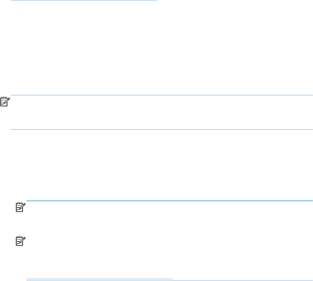The width and height of the screenshot is (313, 281).
Task: Click the short blue underline at page bottom
Action: tap(100, 279)
